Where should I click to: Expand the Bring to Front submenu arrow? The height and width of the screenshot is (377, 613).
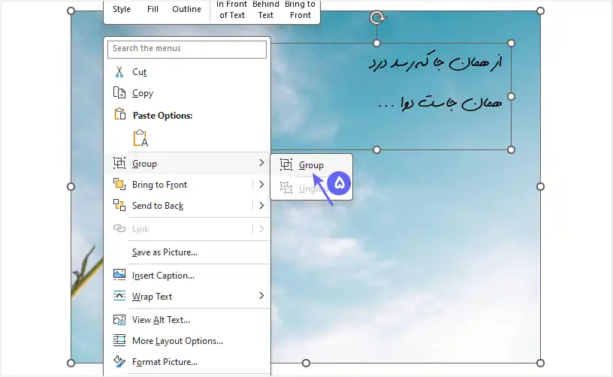[261, 185]
